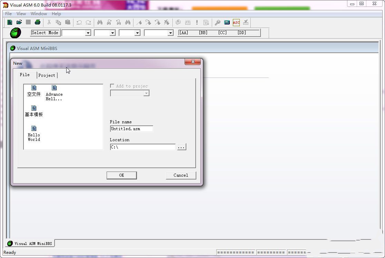
Task: Open the fourth dropdown on mode bar
Action: [170, 33]
